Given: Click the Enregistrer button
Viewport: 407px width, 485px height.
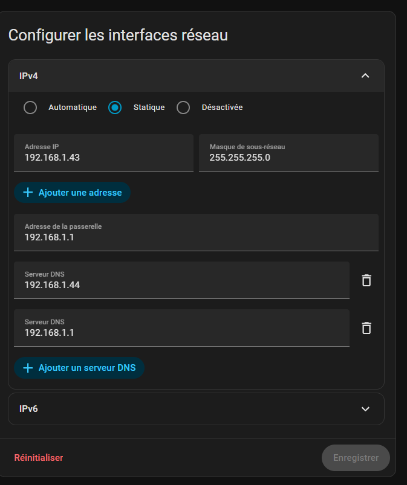Looking at the screenshot, I should 356,458.
